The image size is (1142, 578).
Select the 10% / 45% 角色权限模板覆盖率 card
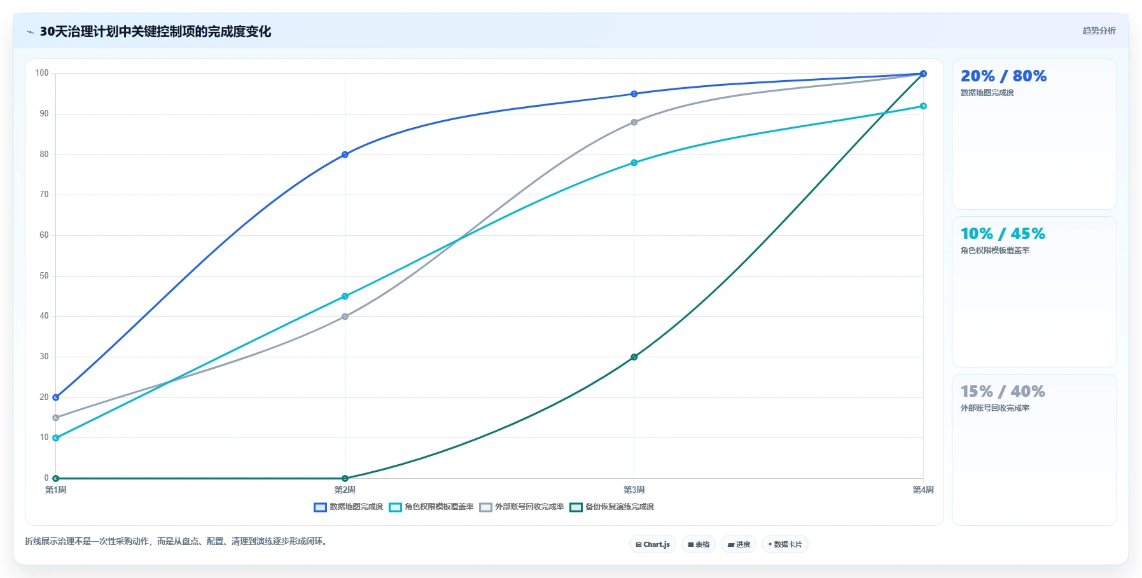point(1034,292)
